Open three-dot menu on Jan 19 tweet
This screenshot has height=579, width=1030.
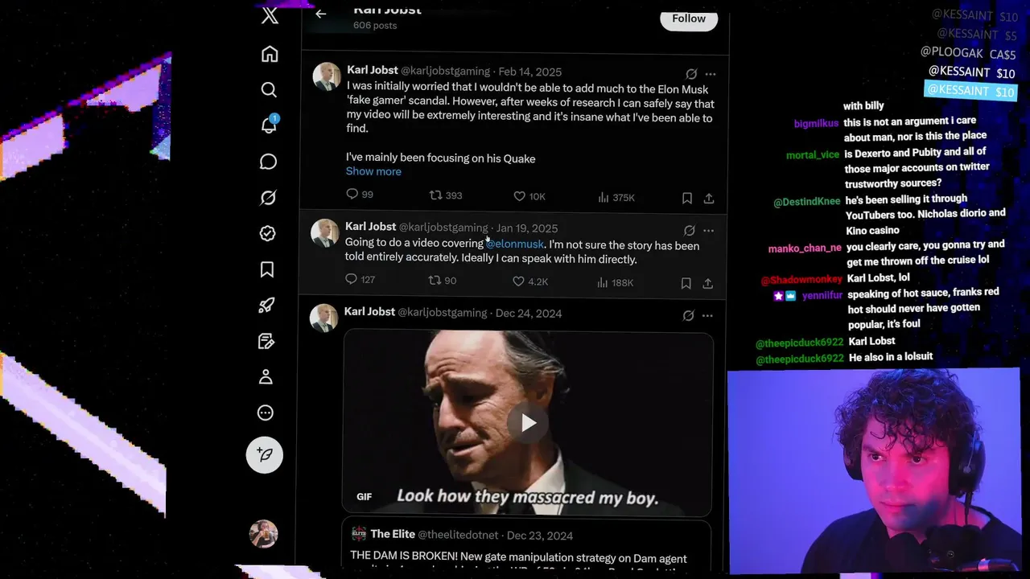click(708, 230)
